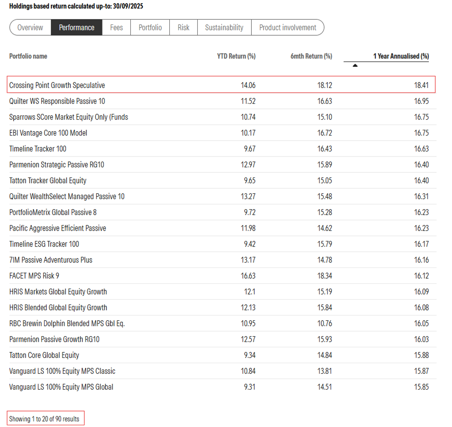
Task: Click 1 year value 18.41
Action: (422, 85)
